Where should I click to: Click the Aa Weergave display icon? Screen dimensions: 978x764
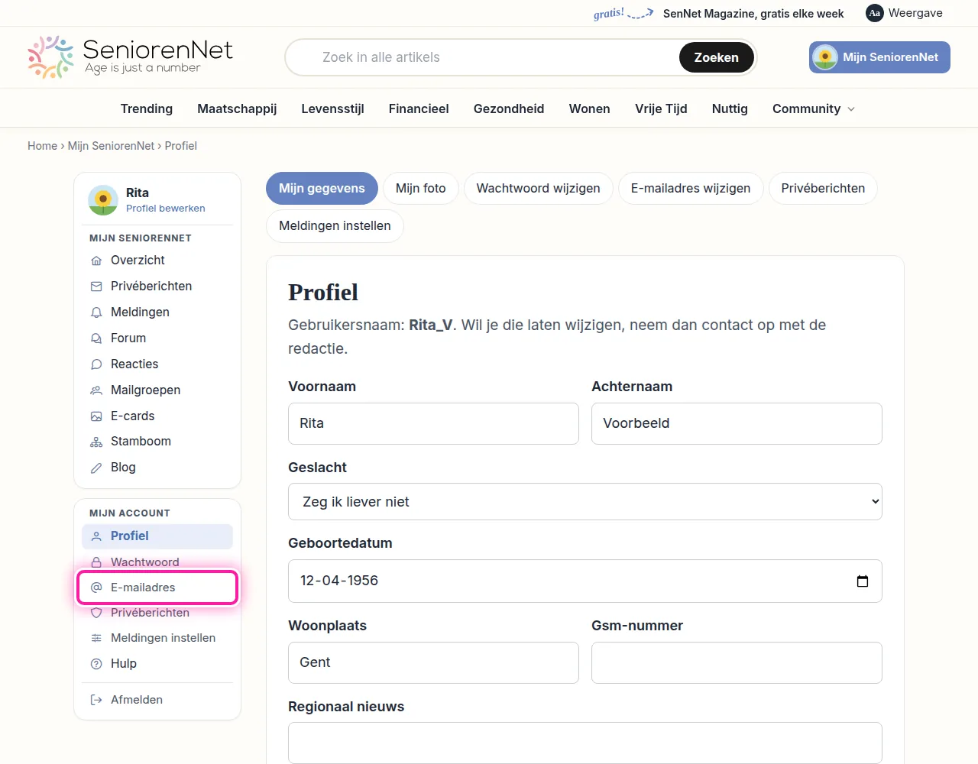pyautogui.click(x=875, y=13)
